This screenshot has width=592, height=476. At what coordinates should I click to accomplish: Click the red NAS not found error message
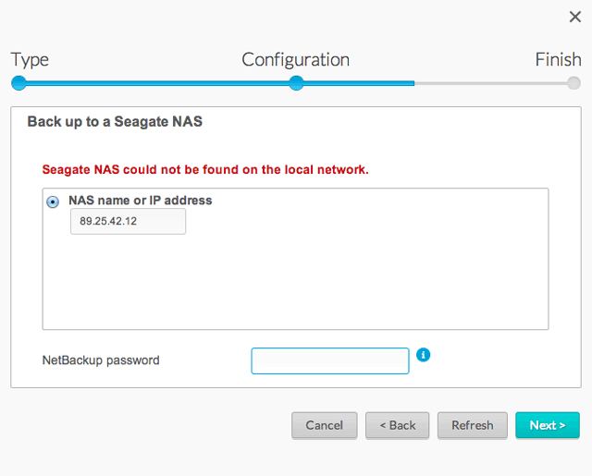coord(205,170)
